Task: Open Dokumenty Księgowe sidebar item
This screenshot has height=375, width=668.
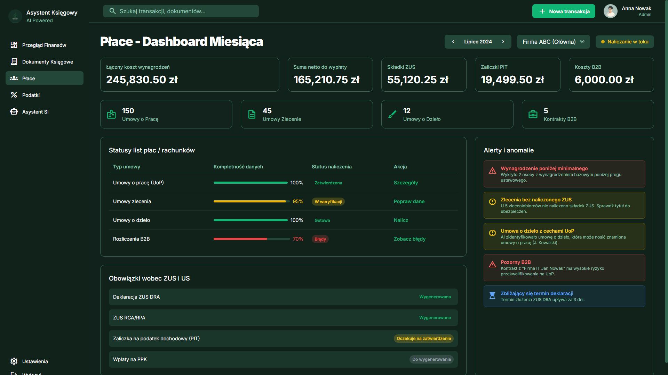Action: pos(47,62)
